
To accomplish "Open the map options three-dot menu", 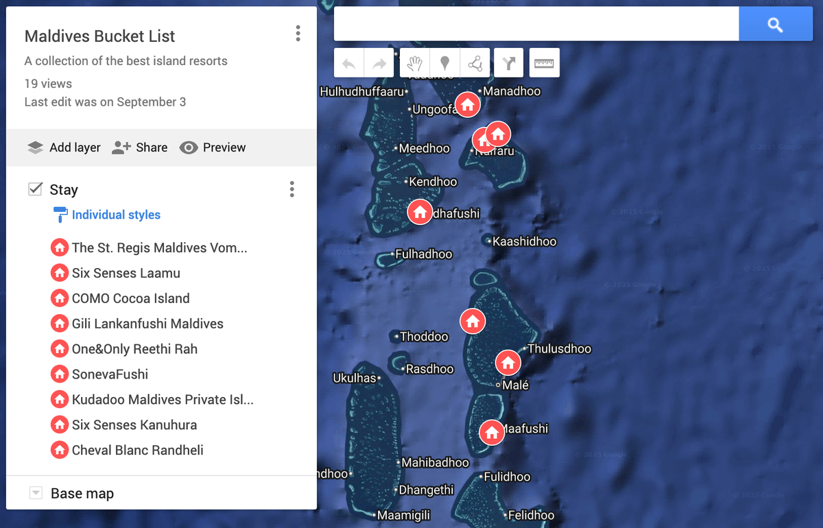I will pyautogui.click(x=298, y=34).
